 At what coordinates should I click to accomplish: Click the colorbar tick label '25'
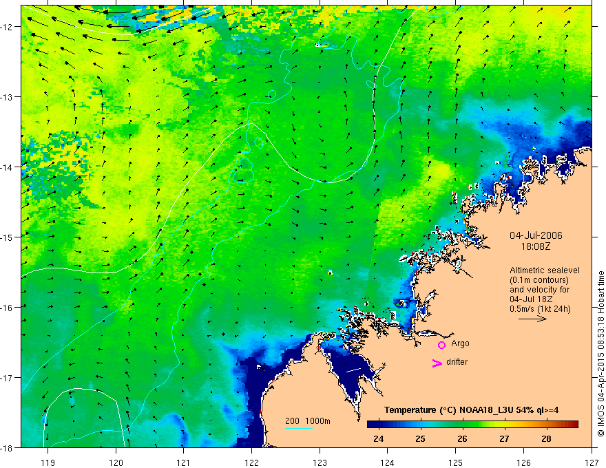[x=421, y=439]
